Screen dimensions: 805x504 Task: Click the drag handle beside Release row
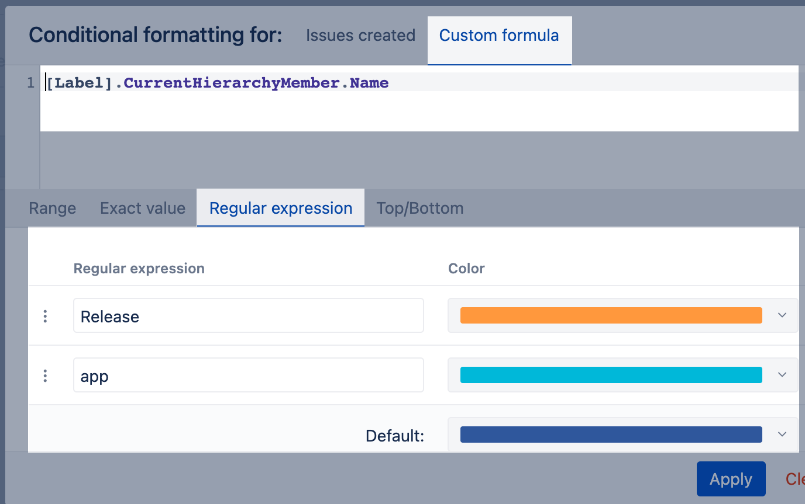[x=45, y=316]
